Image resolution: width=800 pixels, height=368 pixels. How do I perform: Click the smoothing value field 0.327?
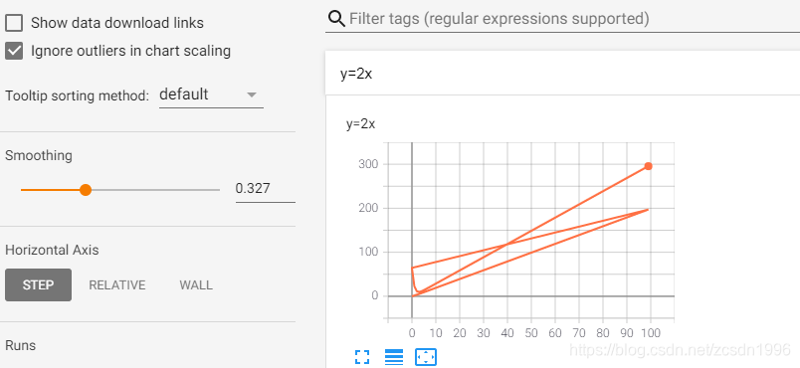pos(266,189)
